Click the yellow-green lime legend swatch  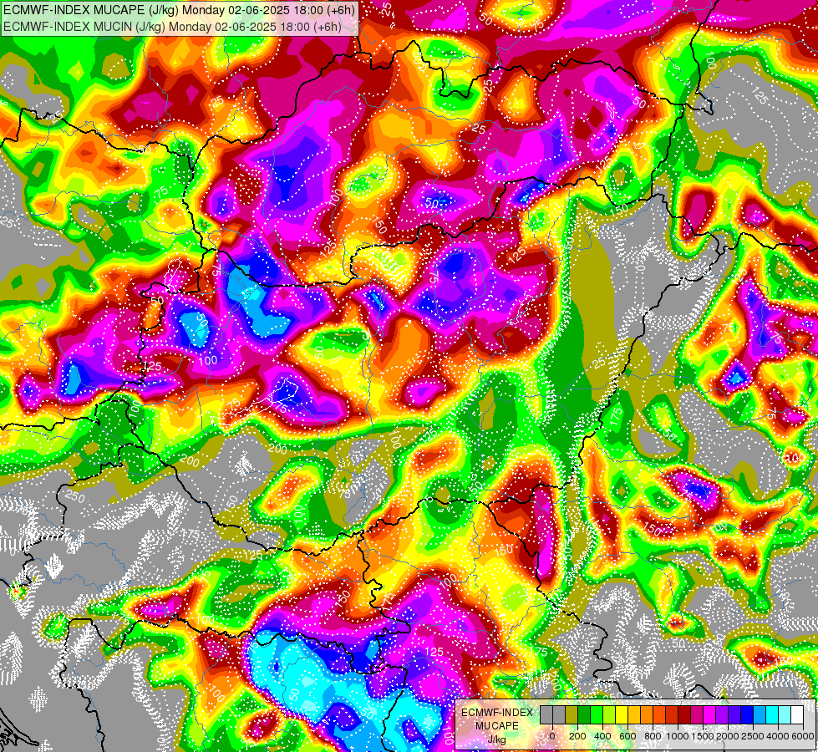point(609,714)
